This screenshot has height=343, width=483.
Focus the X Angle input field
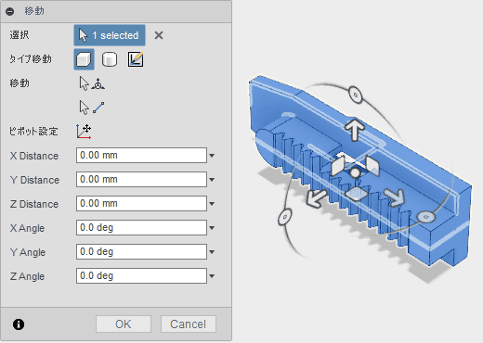tap(141, 227)
